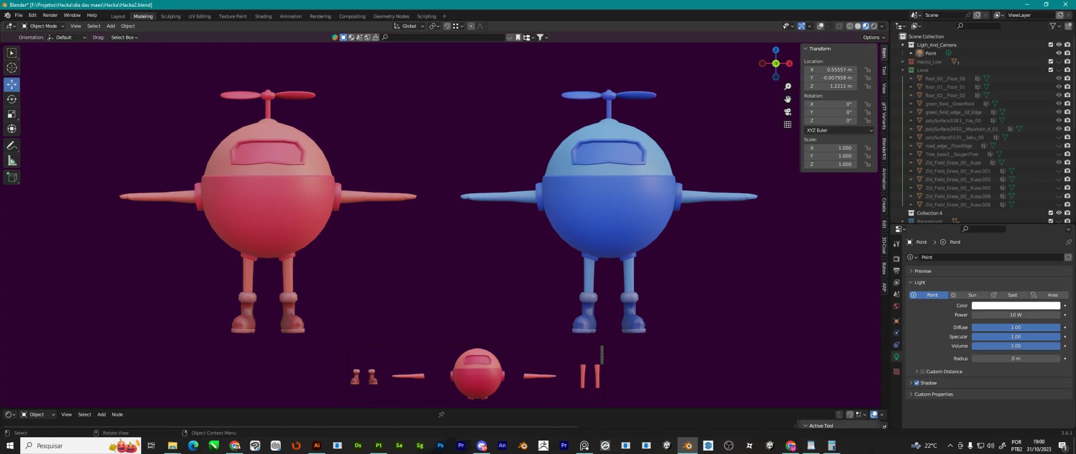Disable render for Point light camera icon

click(x=1067, y=53)
